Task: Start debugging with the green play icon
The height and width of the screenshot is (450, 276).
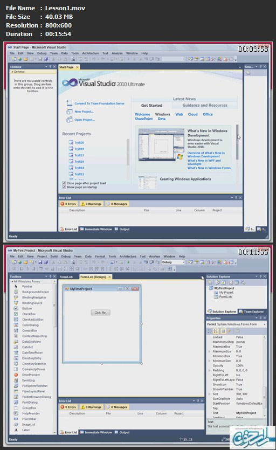Action: 128,262
